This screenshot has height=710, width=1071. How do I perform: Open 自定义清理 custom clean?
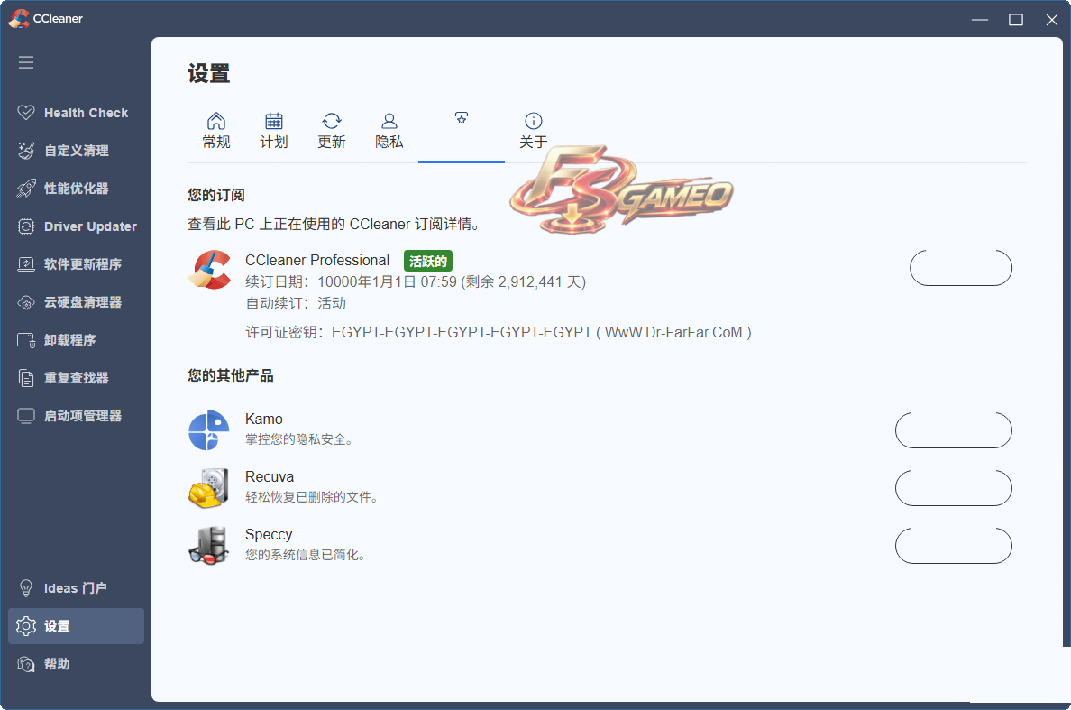click(76, 151)
